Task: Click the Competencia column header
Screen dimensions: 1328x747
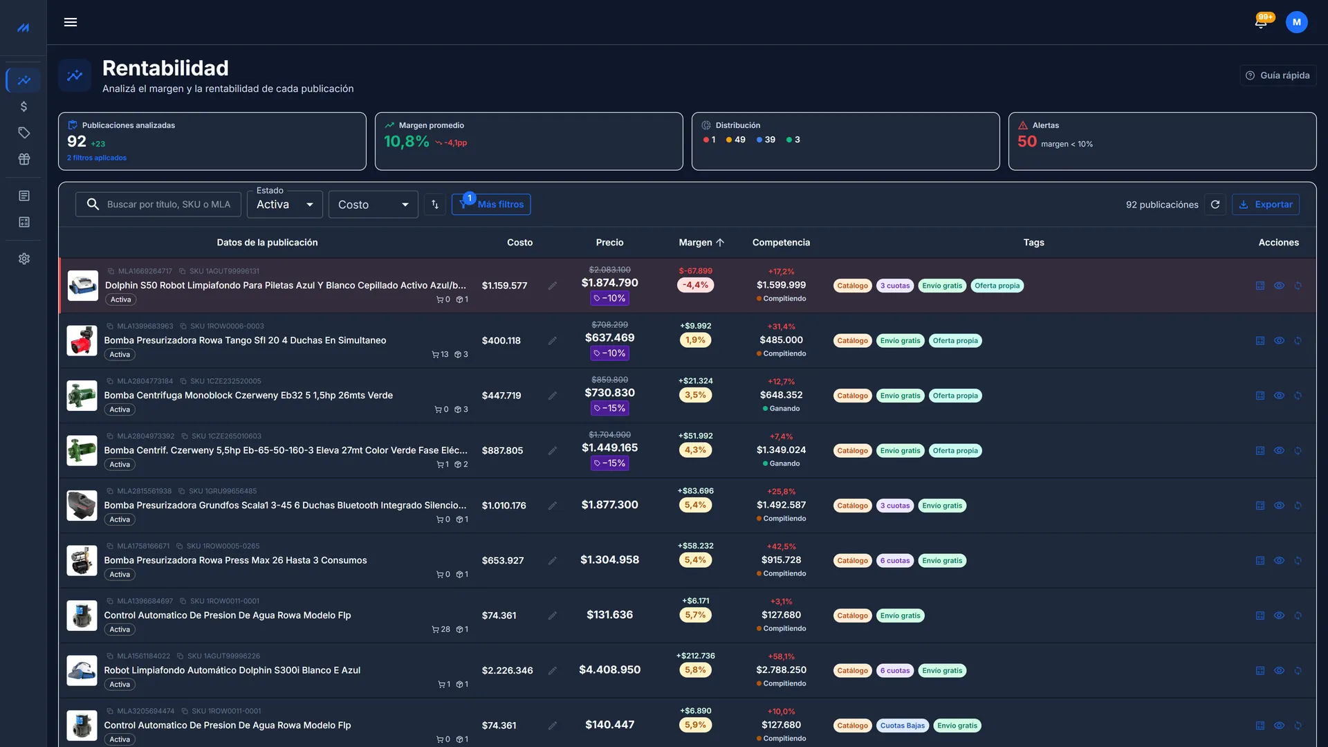Action: tap(781, 243)
